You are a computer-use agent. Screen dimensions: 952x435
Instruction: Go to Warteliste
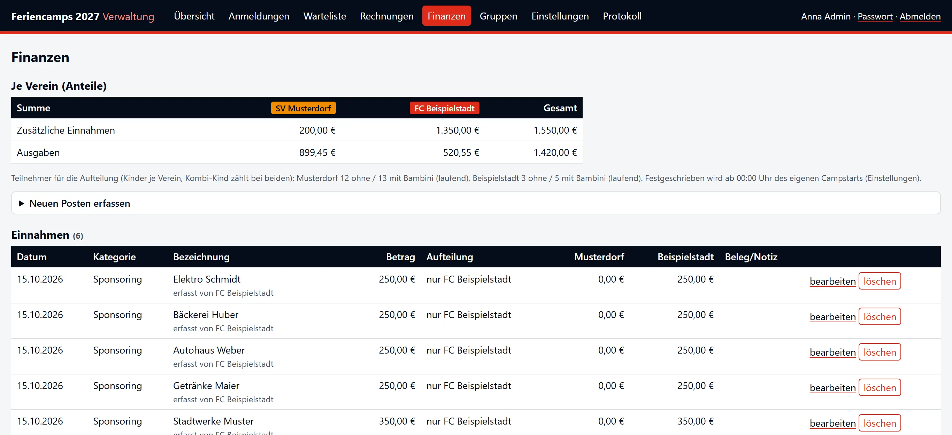324,16
